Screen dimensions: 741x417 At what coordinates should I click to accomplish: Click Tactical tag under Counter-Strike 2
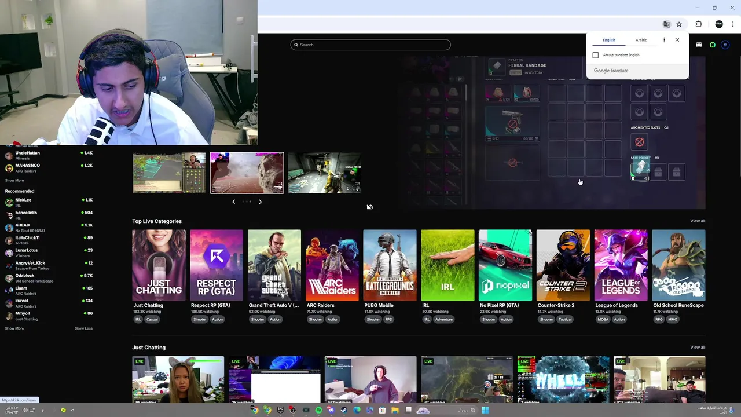point(565,319)
